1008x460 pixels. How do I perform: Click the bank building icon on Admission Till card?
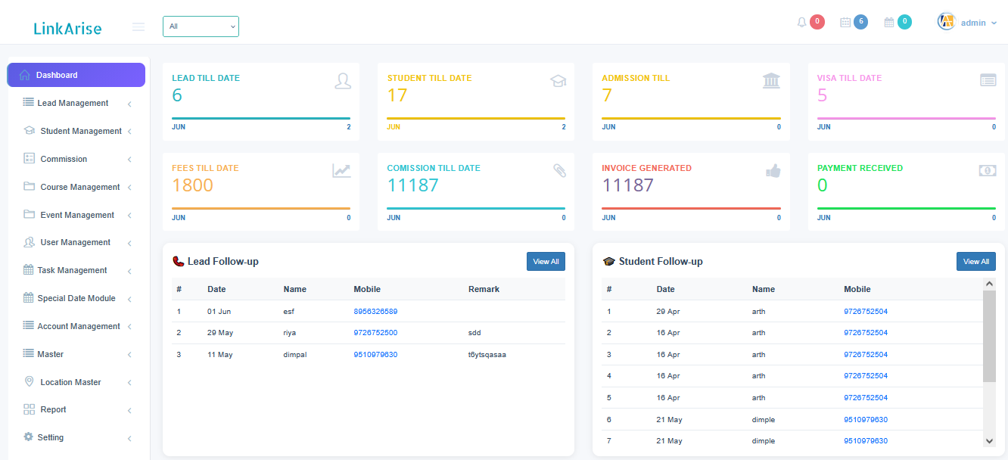click(x=771, y=81)
